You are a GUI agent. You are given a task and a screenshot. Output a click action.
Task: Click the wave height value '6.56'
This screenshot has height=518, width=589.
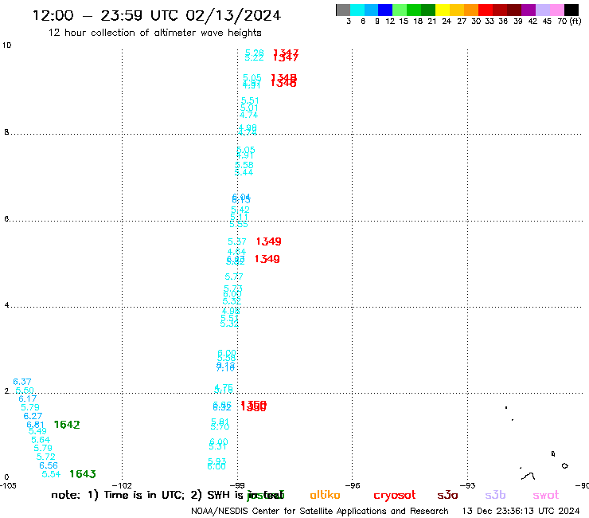[x=49, y=465]
